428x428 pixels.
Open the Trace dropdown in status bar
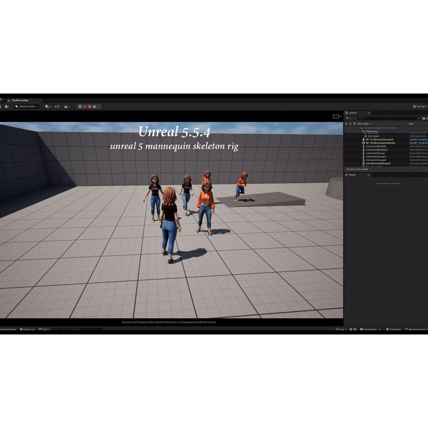341,329
